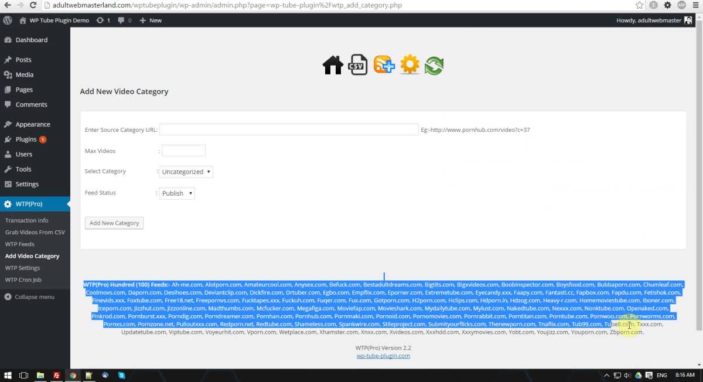Screen dimensions: 703x382
Task: Open the AdBlock Plus extension icon
Action: click(681, 5)
